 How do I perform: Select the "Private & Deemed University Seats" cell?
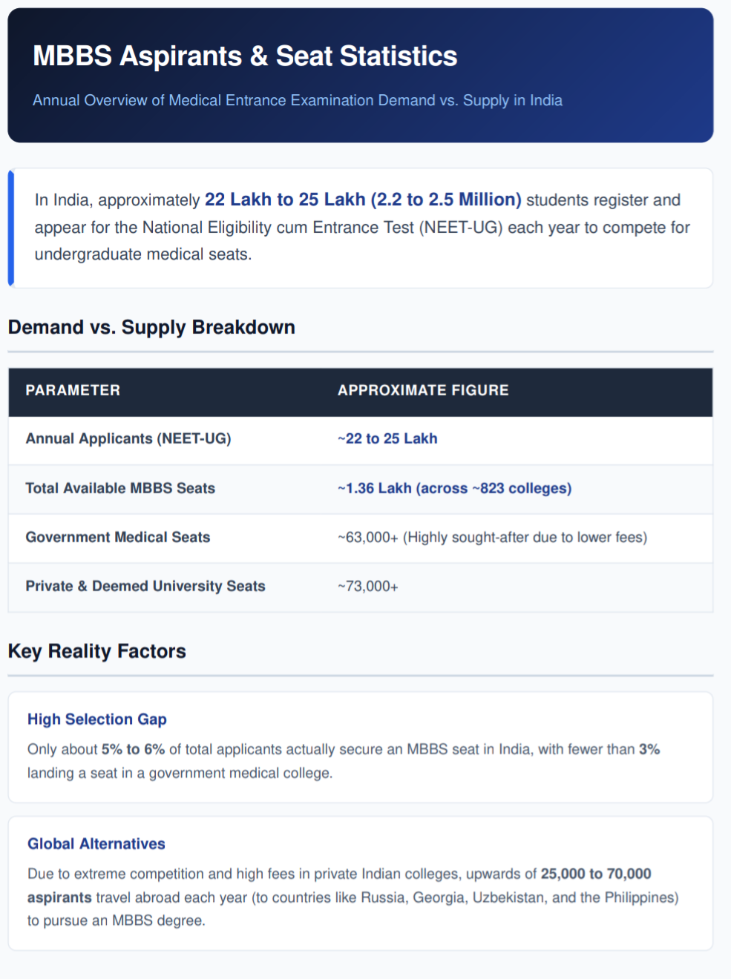tap(145, 586)
